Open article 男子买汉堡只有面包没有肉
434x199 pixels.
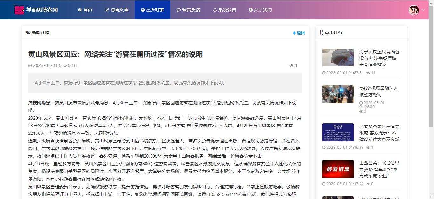click(x=379, y=58)
